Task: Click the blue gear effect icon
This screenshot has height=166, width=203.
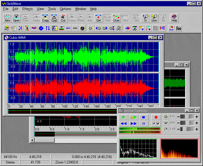Action: tap(41, 28)
